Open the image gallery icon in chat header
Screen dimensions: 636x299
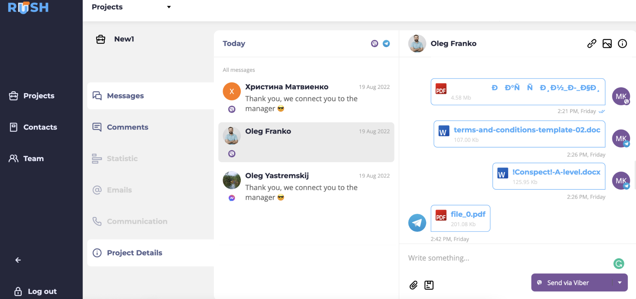607,43
